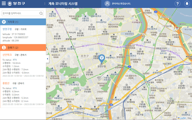
Task: Collapse the side panel with arrow handle
Action: (x=47, y=59)
